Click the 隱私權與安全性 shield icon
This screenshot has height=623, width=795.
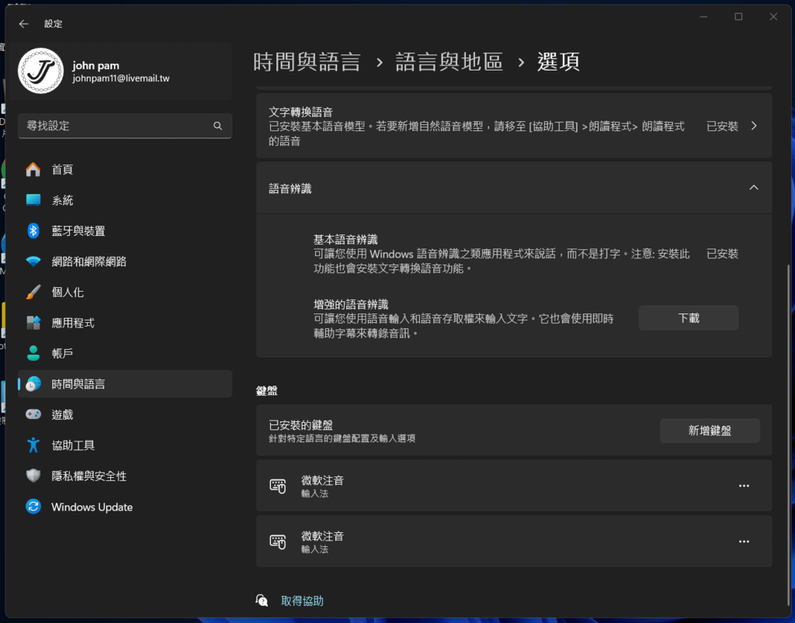point(33,476)
